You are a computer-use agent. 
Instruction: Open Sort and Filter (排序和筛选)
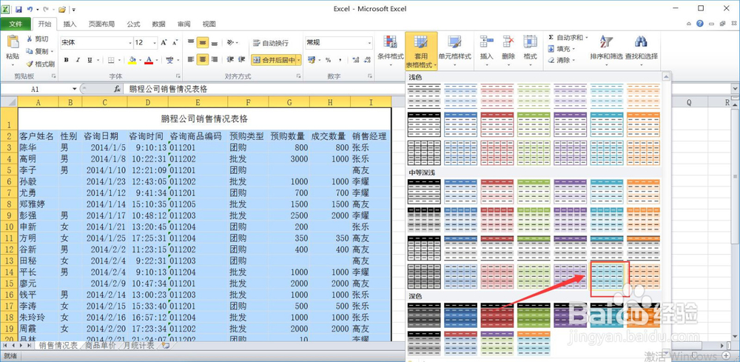tap(607, 50)
